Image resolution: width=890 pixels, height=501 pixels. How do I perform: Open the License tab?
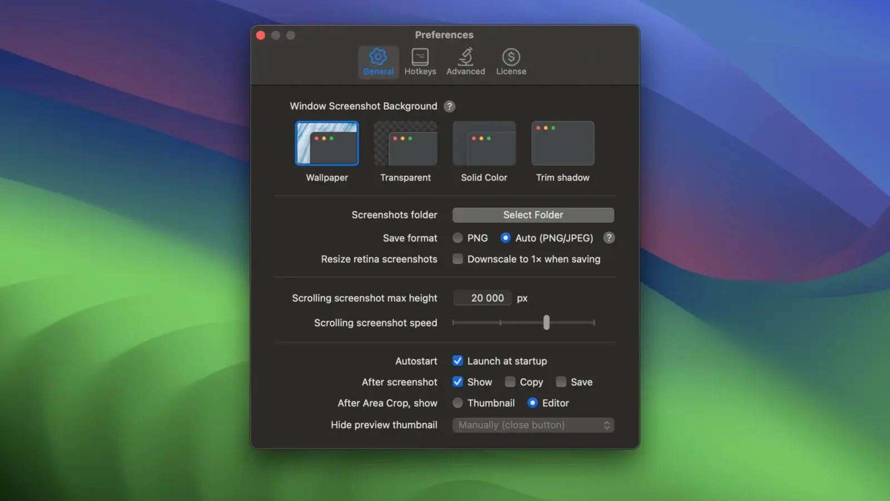point(511,62)
